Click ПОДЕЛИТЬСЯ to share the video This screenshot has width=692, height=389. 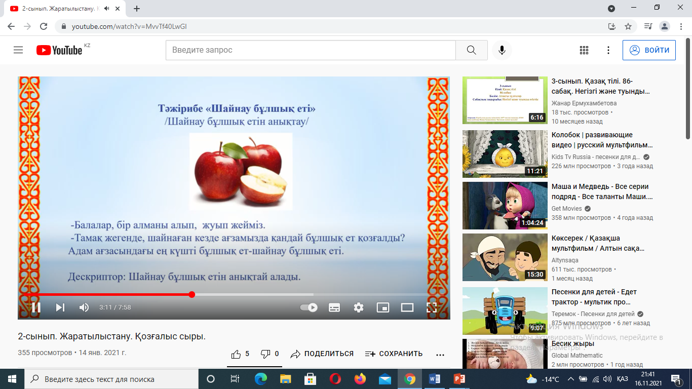(x=322, y=354)
